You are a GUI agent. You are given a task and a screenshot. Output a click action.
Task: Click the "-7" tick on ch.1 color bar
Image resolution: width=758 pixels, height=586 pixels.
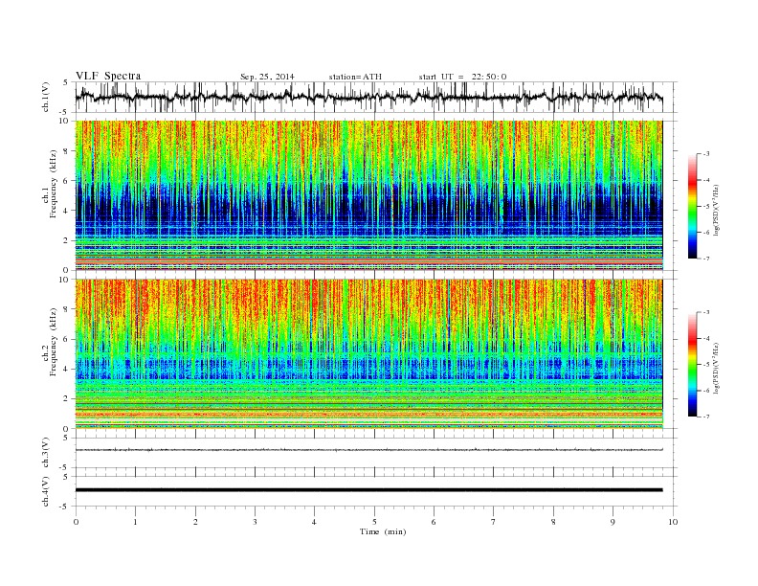(706, 259)
